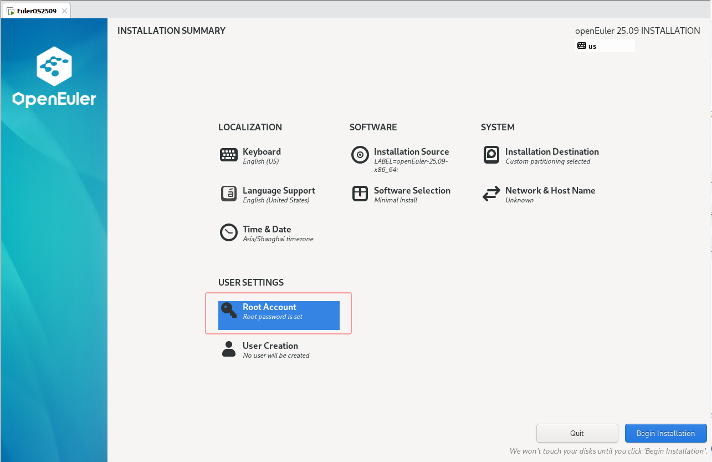Image resolution: width=712 pixels, height=462 pixels.
Task: Close the EulerOS2509 tab
Action: pos(64,11)
